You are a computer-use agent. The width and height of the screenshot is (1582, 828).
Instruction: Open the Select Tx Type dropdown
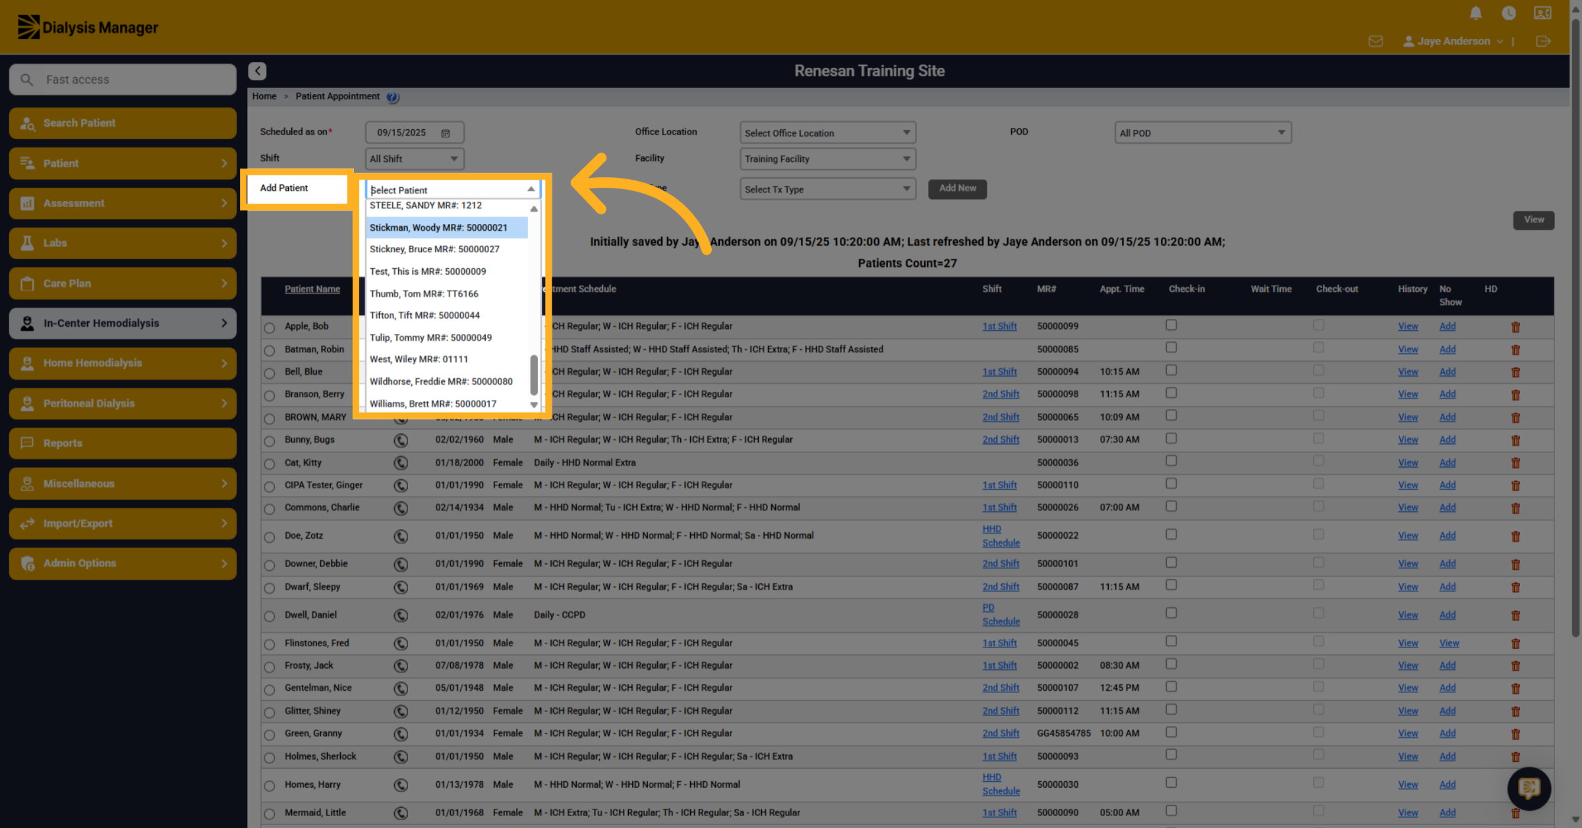(828, 190)
